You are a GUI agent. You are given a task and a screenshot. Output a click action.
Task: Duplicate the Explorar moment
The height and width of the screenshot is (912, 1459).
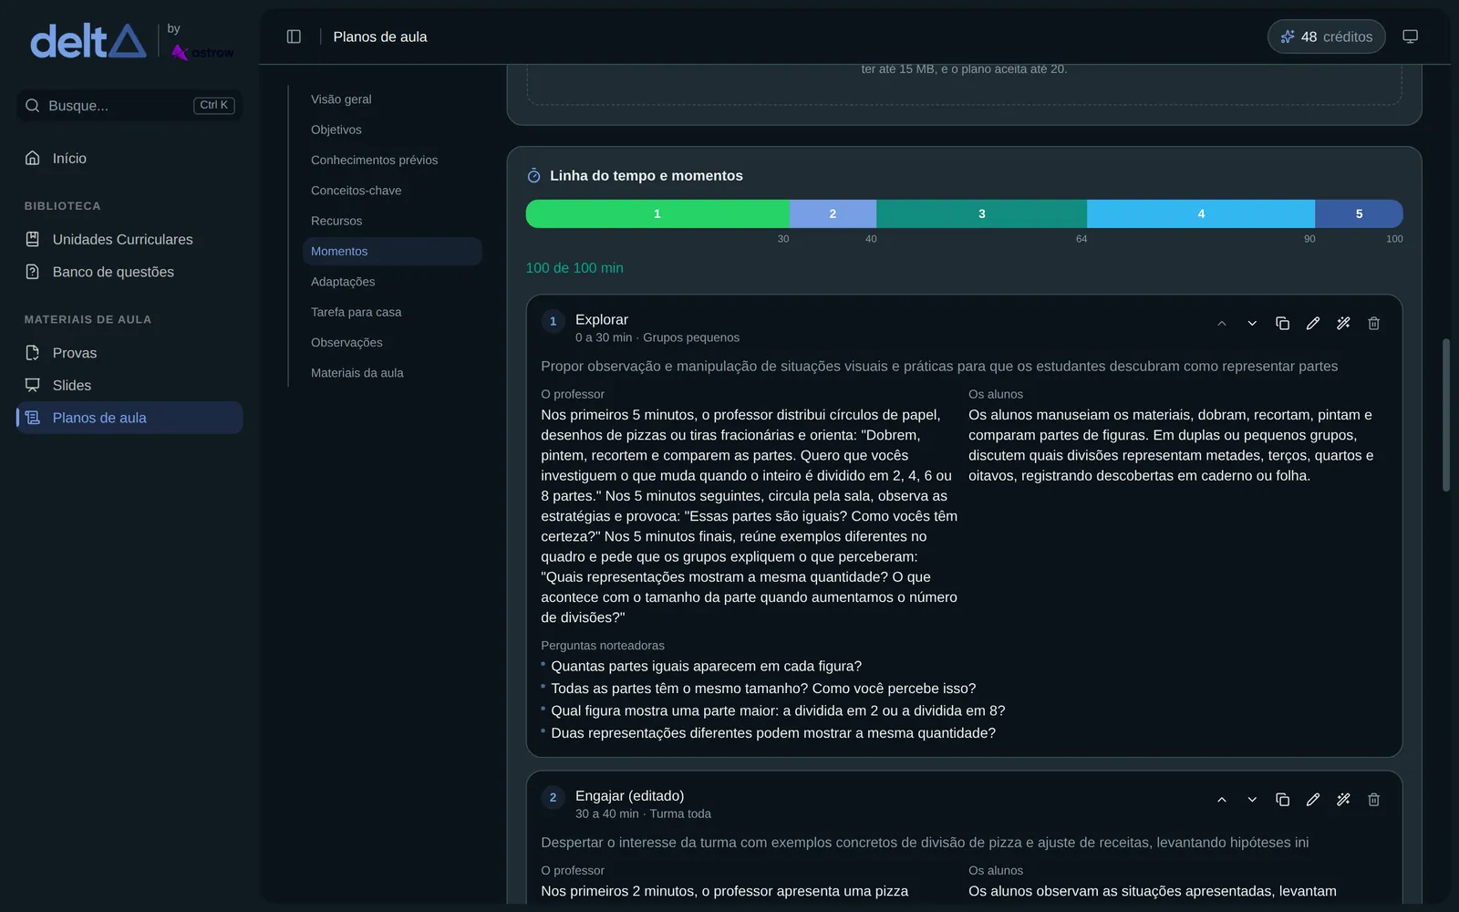point(1282,324)
